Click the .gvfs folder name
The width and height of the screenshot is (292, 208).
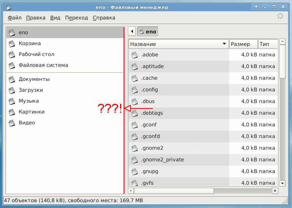point(147,183)
